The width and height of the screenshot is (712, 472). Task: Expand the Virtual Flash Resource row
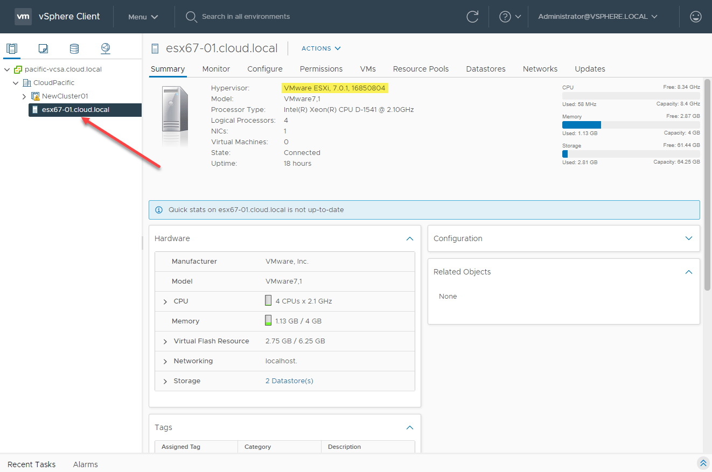[165, 341]
